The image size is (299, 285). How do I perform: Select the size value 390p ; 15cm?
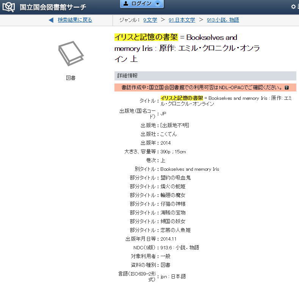tap(173, 152)
